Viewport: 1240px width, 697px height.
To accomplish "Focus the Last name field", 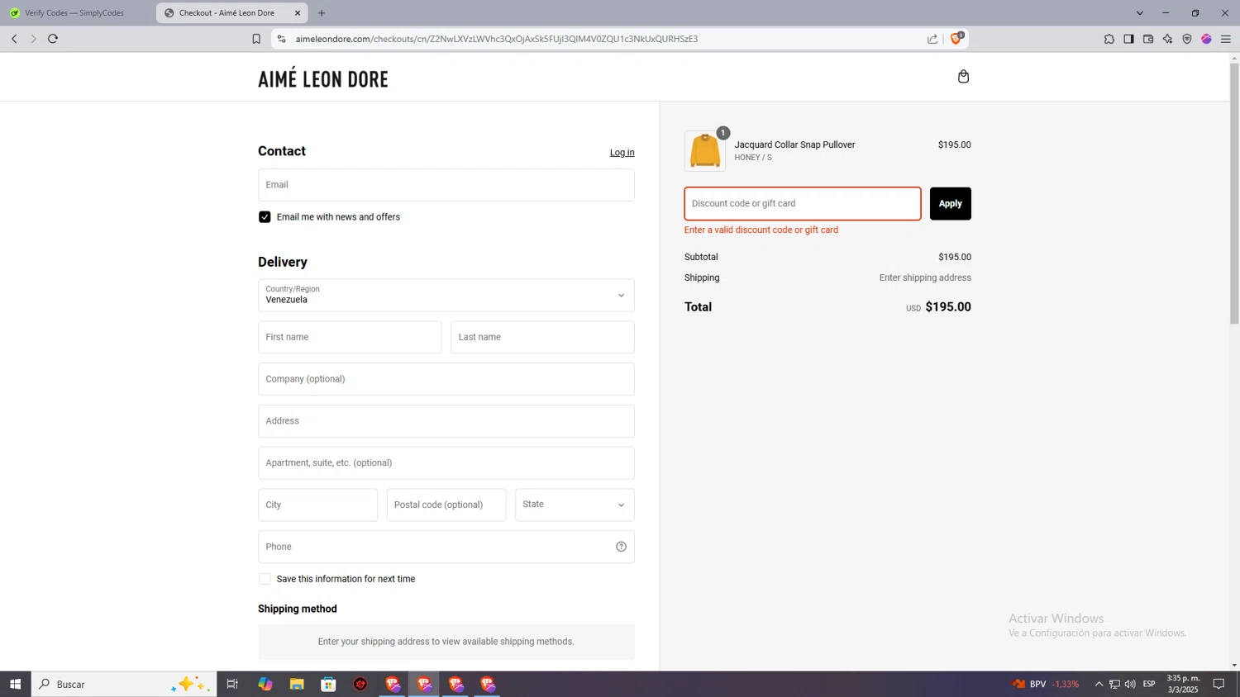I will click(x=542, y=337).
